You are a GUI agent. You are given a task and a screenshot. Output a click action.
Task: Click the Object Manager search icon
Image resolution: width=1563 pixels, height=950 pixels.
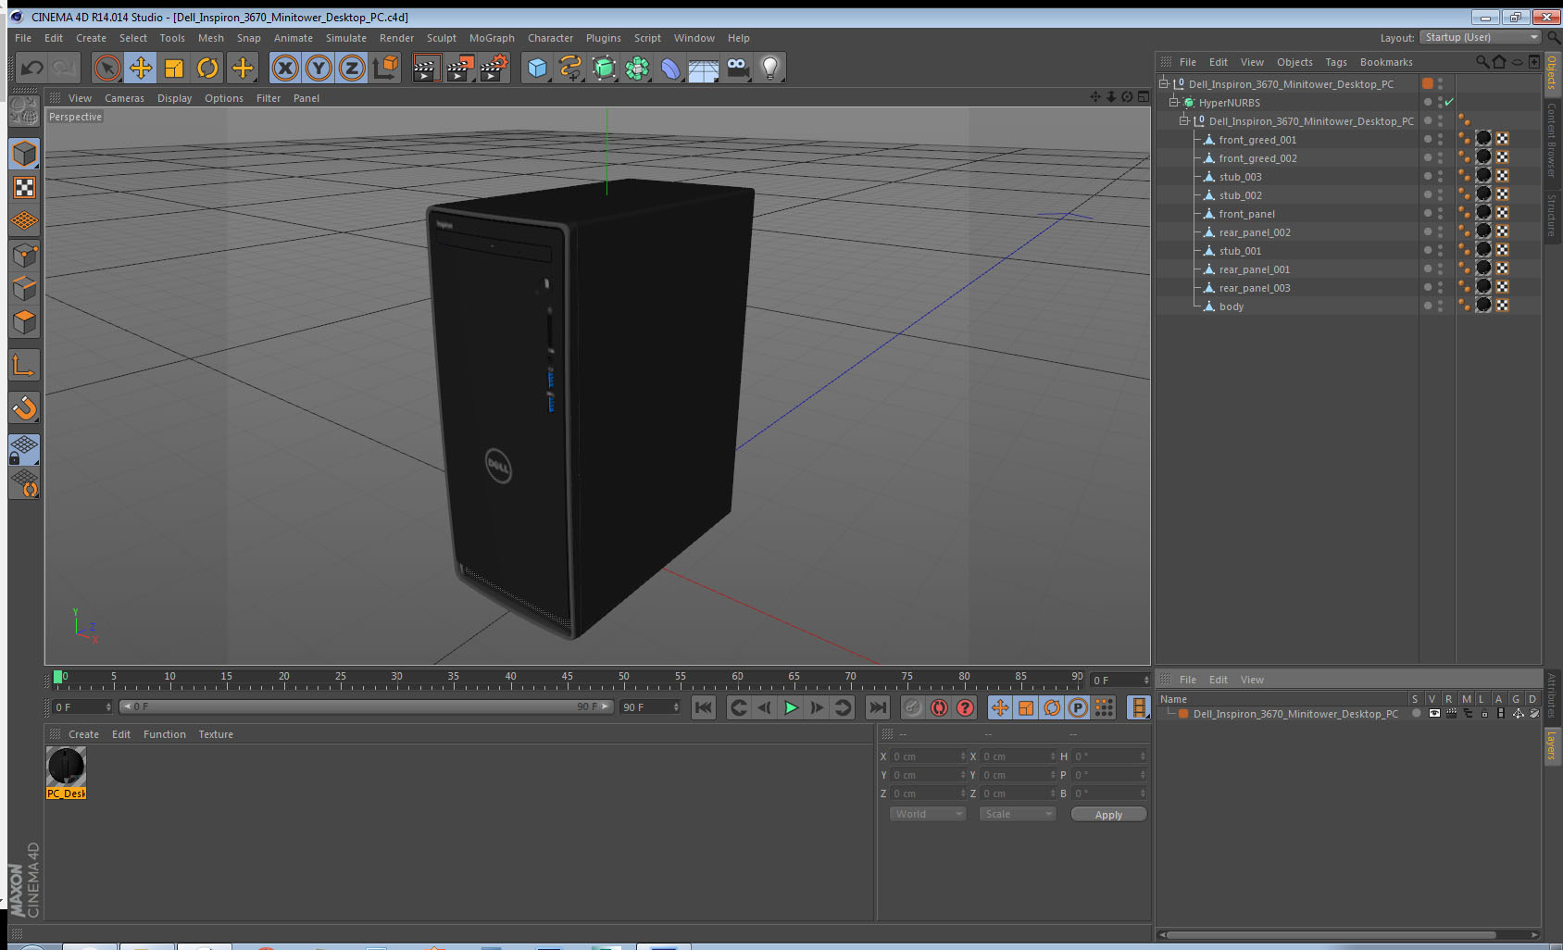coord(1482,62)
